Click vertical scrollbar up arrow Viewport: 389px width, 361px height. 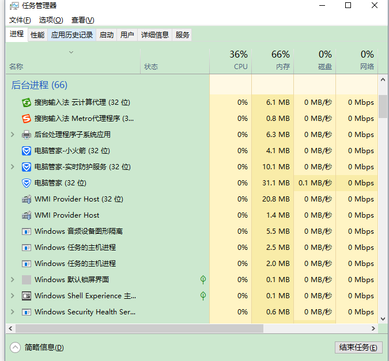point(383,79)
